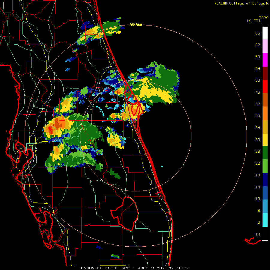Select the dark green legend swatch
This screenshot has height=270, width=270.
tap(265, 153)
